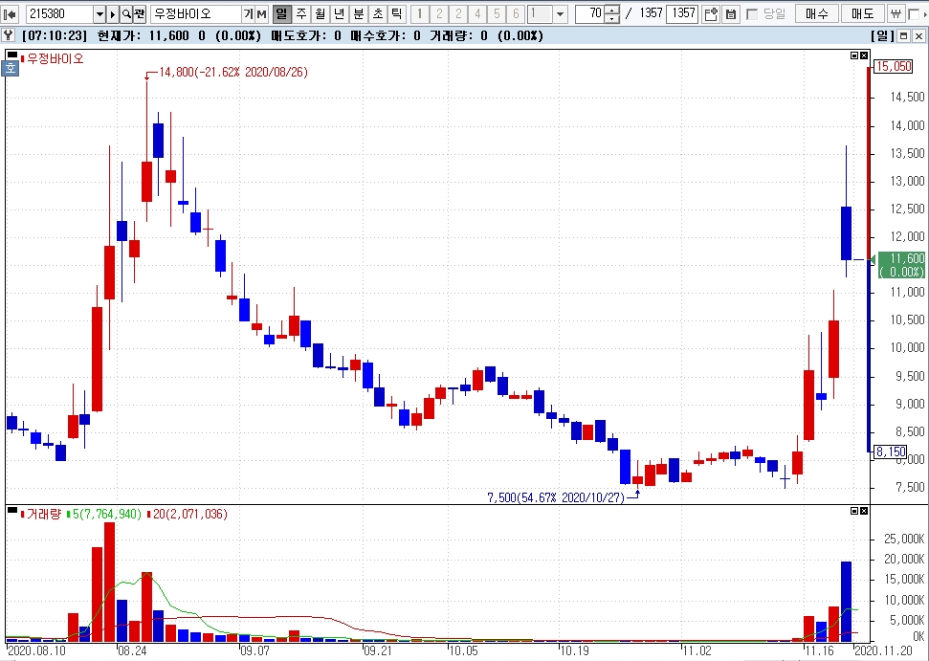This screenshot has height=661, width=929.
Task: Expand the minute interval dropdown arrow
Action: [x=560, y=14]
